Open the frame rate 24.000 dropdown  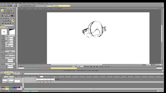(x=80, y=67)
